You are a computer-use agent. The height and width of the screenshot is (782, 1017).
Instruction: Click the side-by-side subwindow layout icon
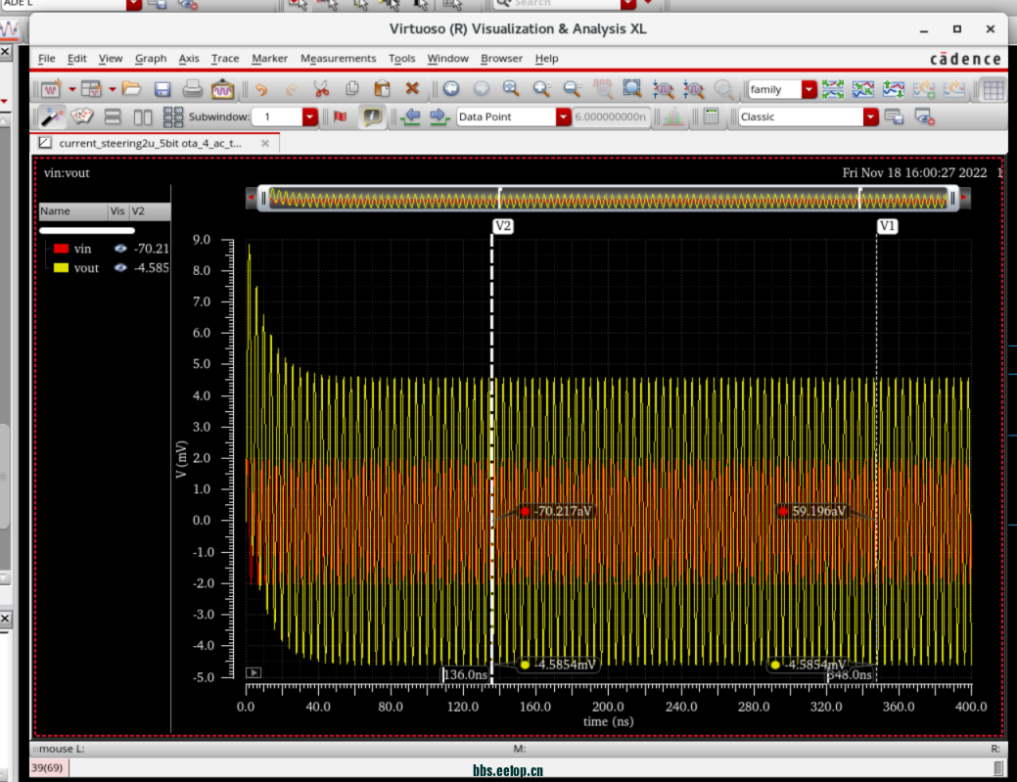(143, 116)
